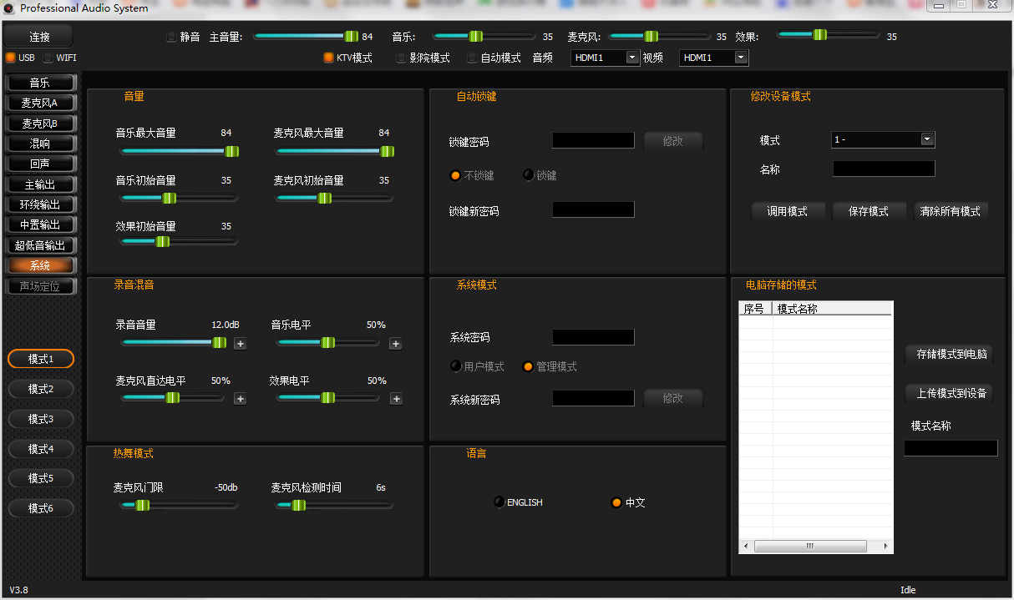Image resolution: width=1014 pixels, height=600 pixels.
Task: Click the top 音乐 volume slider
Action: click(x=484, y=36)
